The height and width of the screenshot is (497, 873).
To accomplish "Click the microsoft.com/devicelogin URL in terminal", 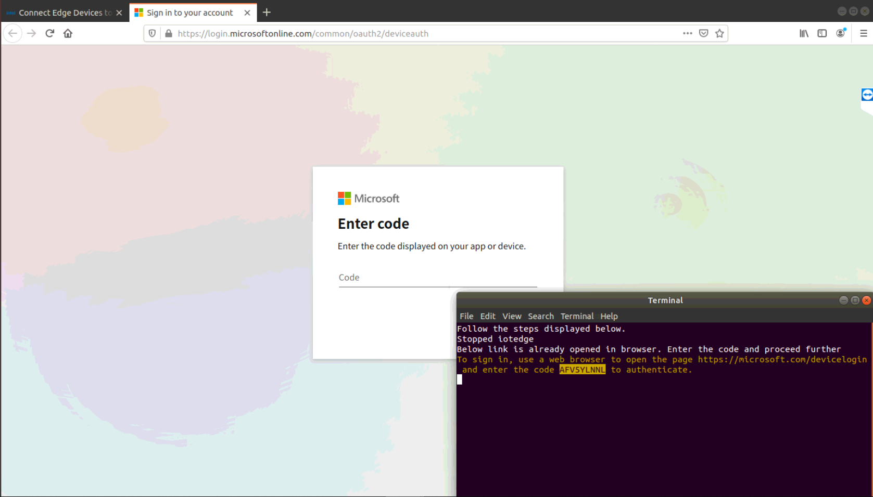I will 782,359.
